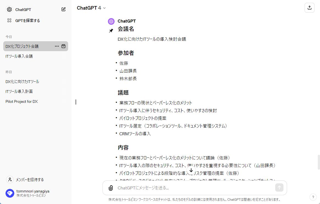Screen dimensions: 320x204
Task: Click the new chat pencil icon
Action: pos(63,9)
